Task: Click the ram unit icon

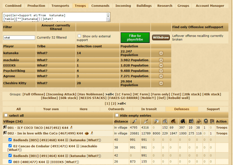Action: tap(191, 121)
